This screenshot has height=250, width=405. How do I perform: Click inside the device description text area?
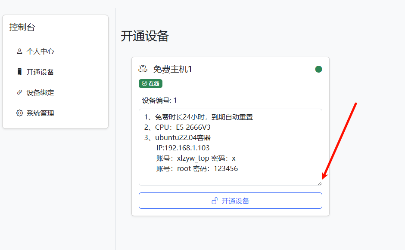(231, 147)
